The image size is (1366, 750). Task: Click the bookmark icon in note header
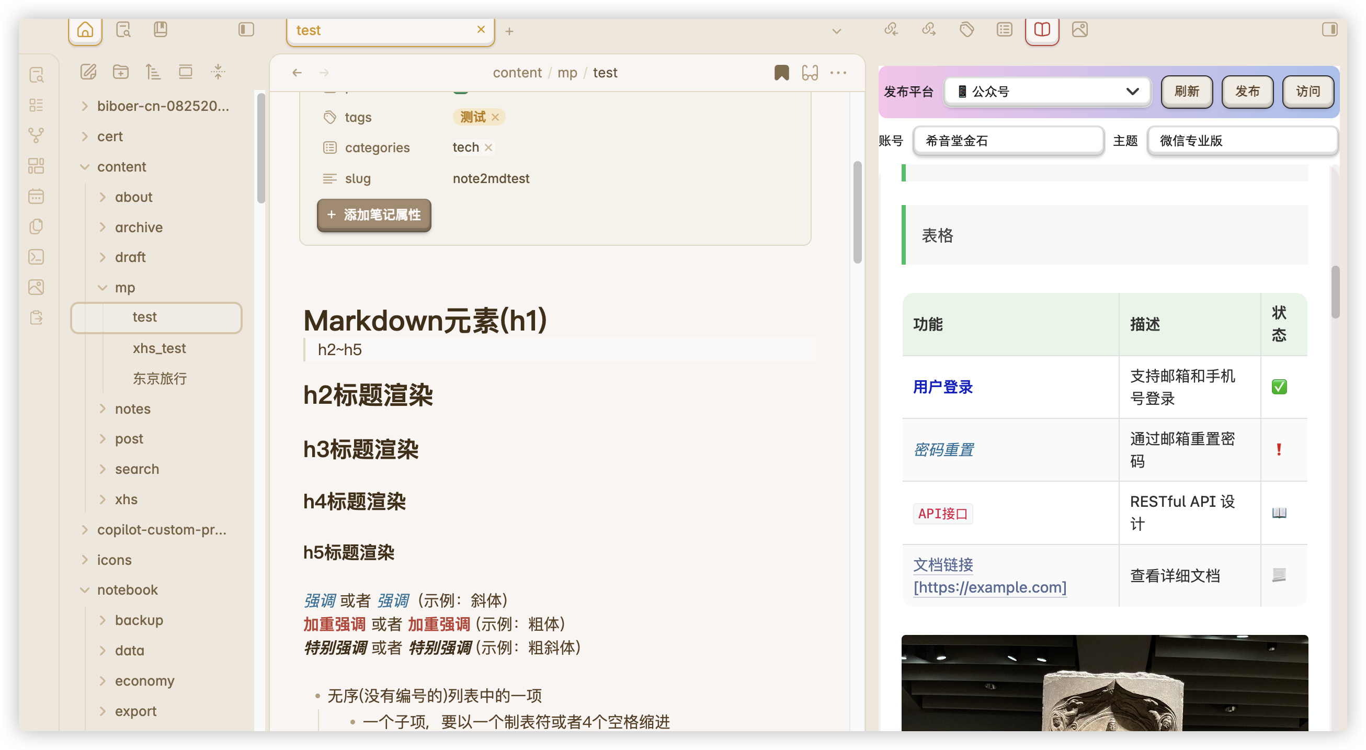tap(781, 73)
